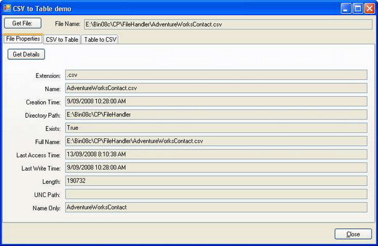The image size is (378, 246).
Task: Click the 'Last Access Time:' label
Action: pos(38,155)
